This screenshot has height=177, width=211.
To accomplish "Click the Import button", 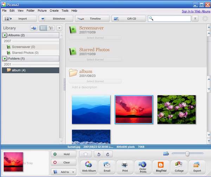I will pos(20,19).
